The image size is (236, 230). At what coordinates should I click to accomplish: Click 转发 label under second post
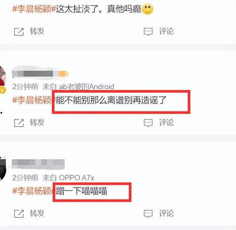(37, 122)
